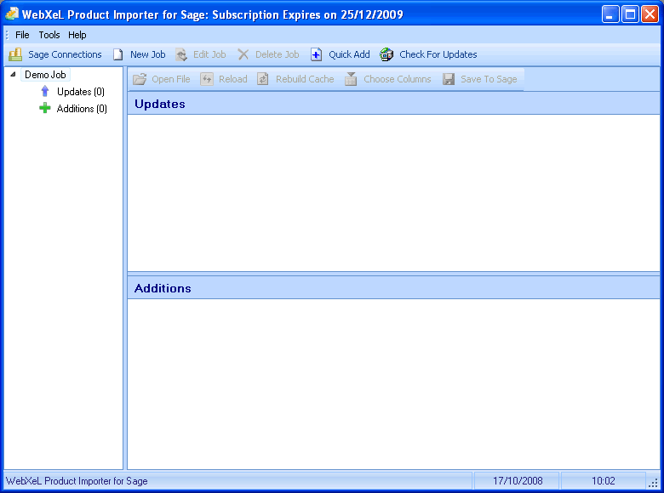This screenshot has height=493, width=664.
Task: Select the Delete Job label
Action: (x=278, y=54)
